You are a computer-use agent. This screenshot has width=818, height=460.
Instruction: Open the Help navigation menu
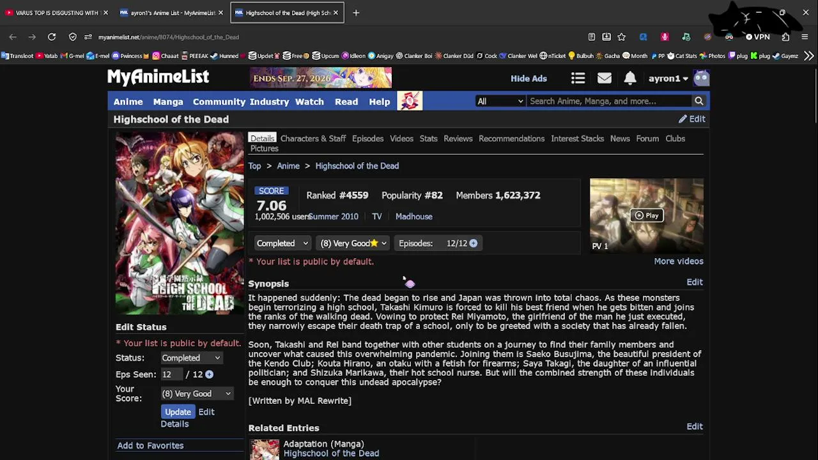[380, 102]
